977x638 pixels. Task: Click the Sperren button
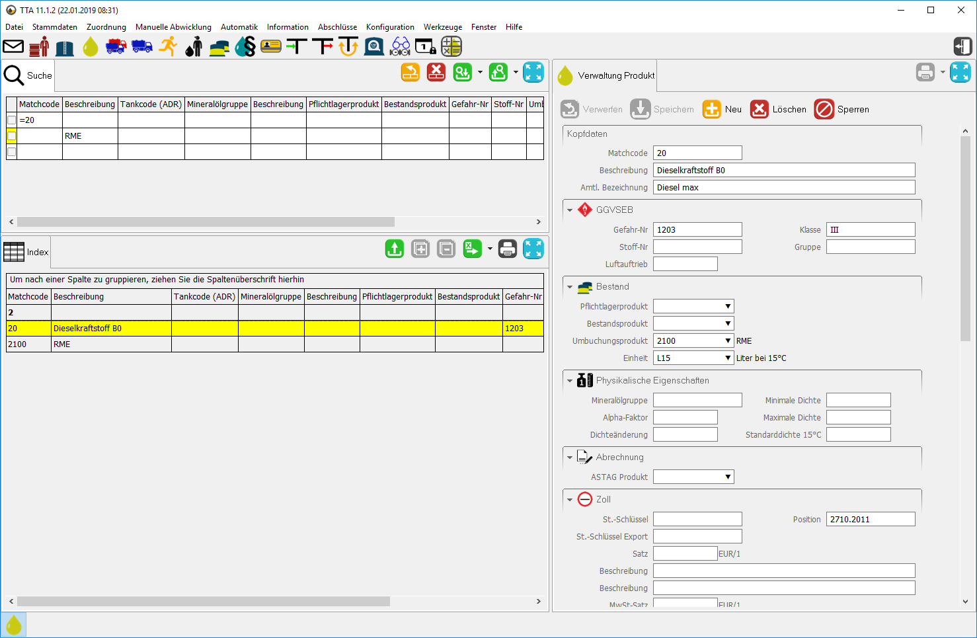pos(841,109)
